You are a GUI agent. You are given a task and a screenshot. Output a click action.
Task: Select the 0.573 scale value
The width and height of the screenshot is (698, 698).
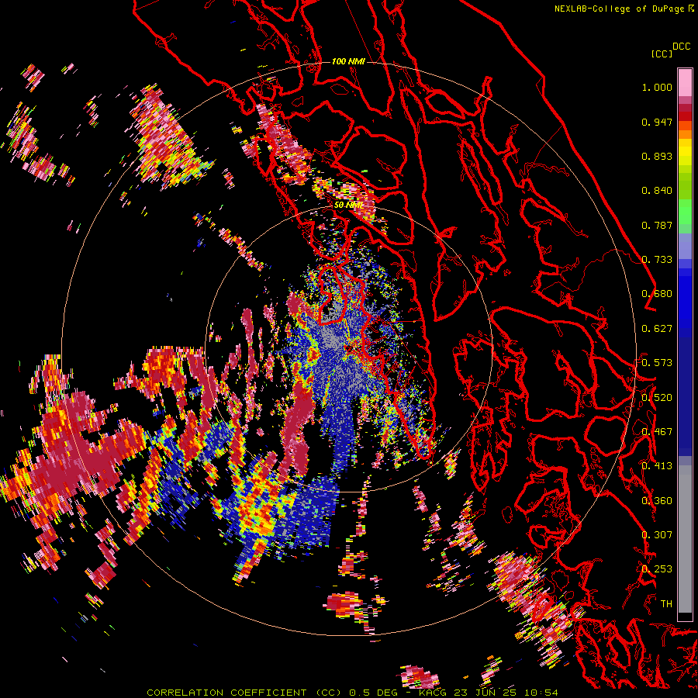click(657, 363)
